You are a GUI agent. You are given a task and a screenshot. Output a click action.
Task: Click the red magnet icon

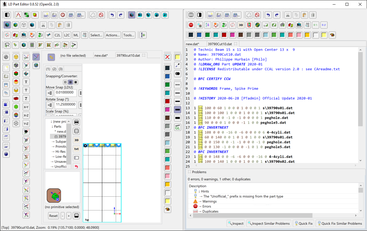(x=249, y=25)
